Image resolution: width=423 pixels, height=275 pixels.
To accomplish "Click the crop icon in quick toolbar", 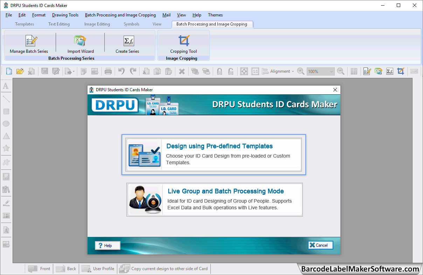I will (401, 71).
